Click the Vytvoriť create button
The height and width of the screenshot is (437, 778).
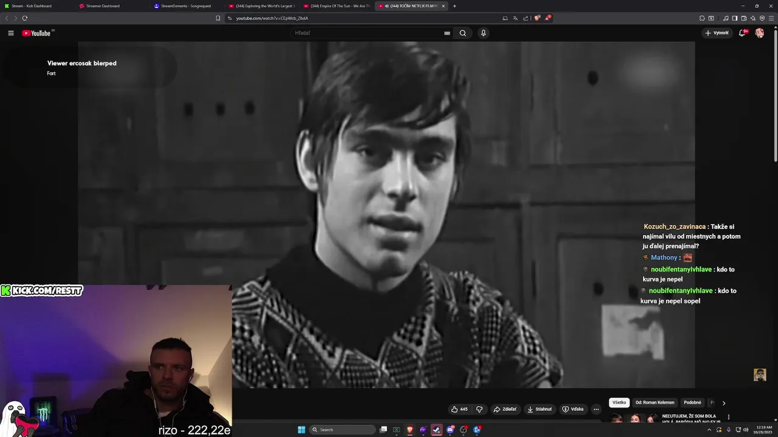pos(717,33)
